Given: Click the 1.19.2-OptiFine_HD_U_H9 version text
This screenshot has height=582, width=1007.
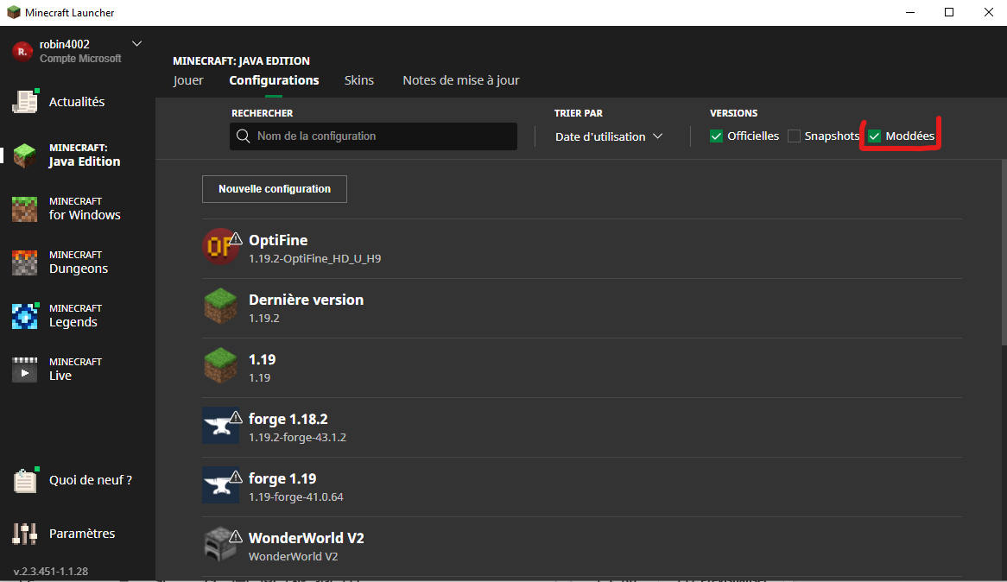Looking at the screenshot, I should pos(314,259).
